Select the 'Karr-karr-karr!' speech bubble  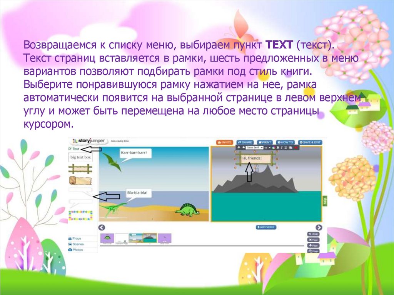pos(135,153)
